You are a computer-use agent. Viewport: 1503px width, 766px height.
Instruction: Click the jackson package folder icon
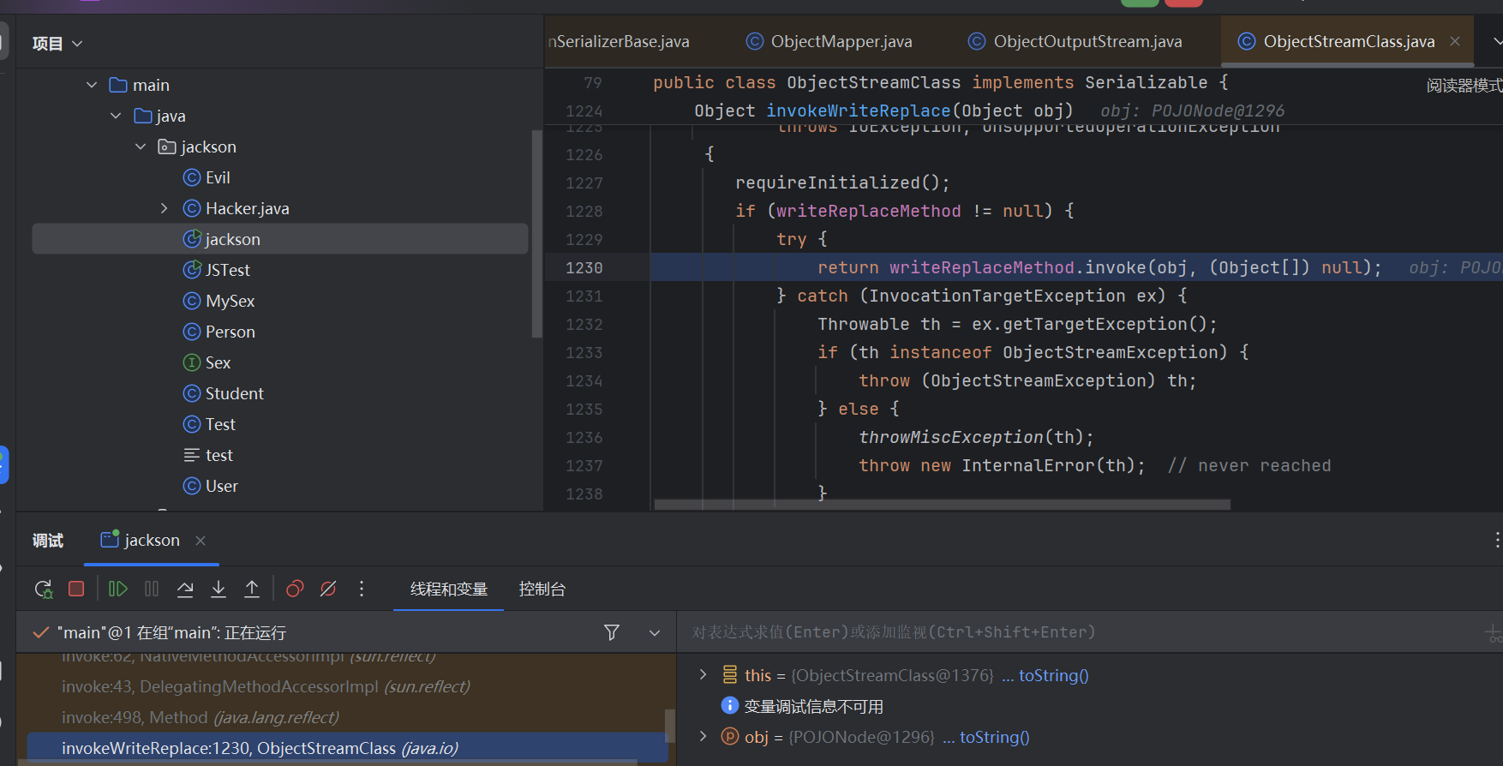click(x=167, y=147)
